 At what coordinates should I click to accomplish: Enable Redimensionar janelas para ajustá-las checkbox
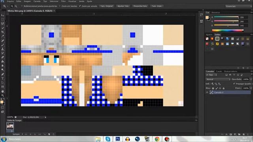(x=22, y=6)
